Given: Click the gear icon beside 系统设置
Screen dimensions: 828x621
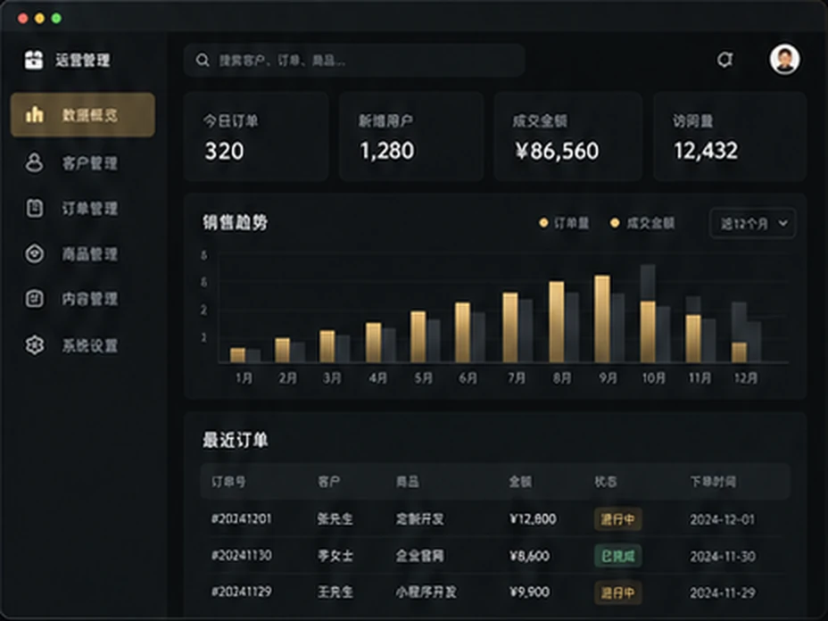Looking at the screenshot, I should point(34,345).
